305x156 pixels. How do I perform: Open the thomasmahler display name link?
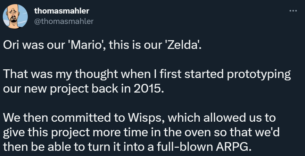pos(61,11)
